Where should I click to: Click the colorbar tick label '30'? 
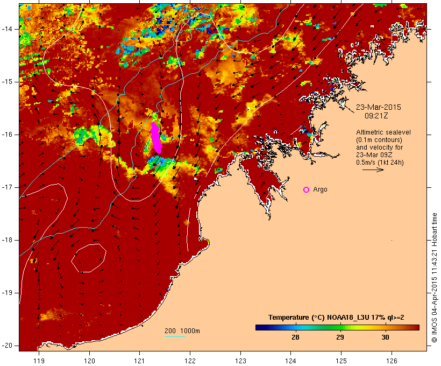click(385, 337)
